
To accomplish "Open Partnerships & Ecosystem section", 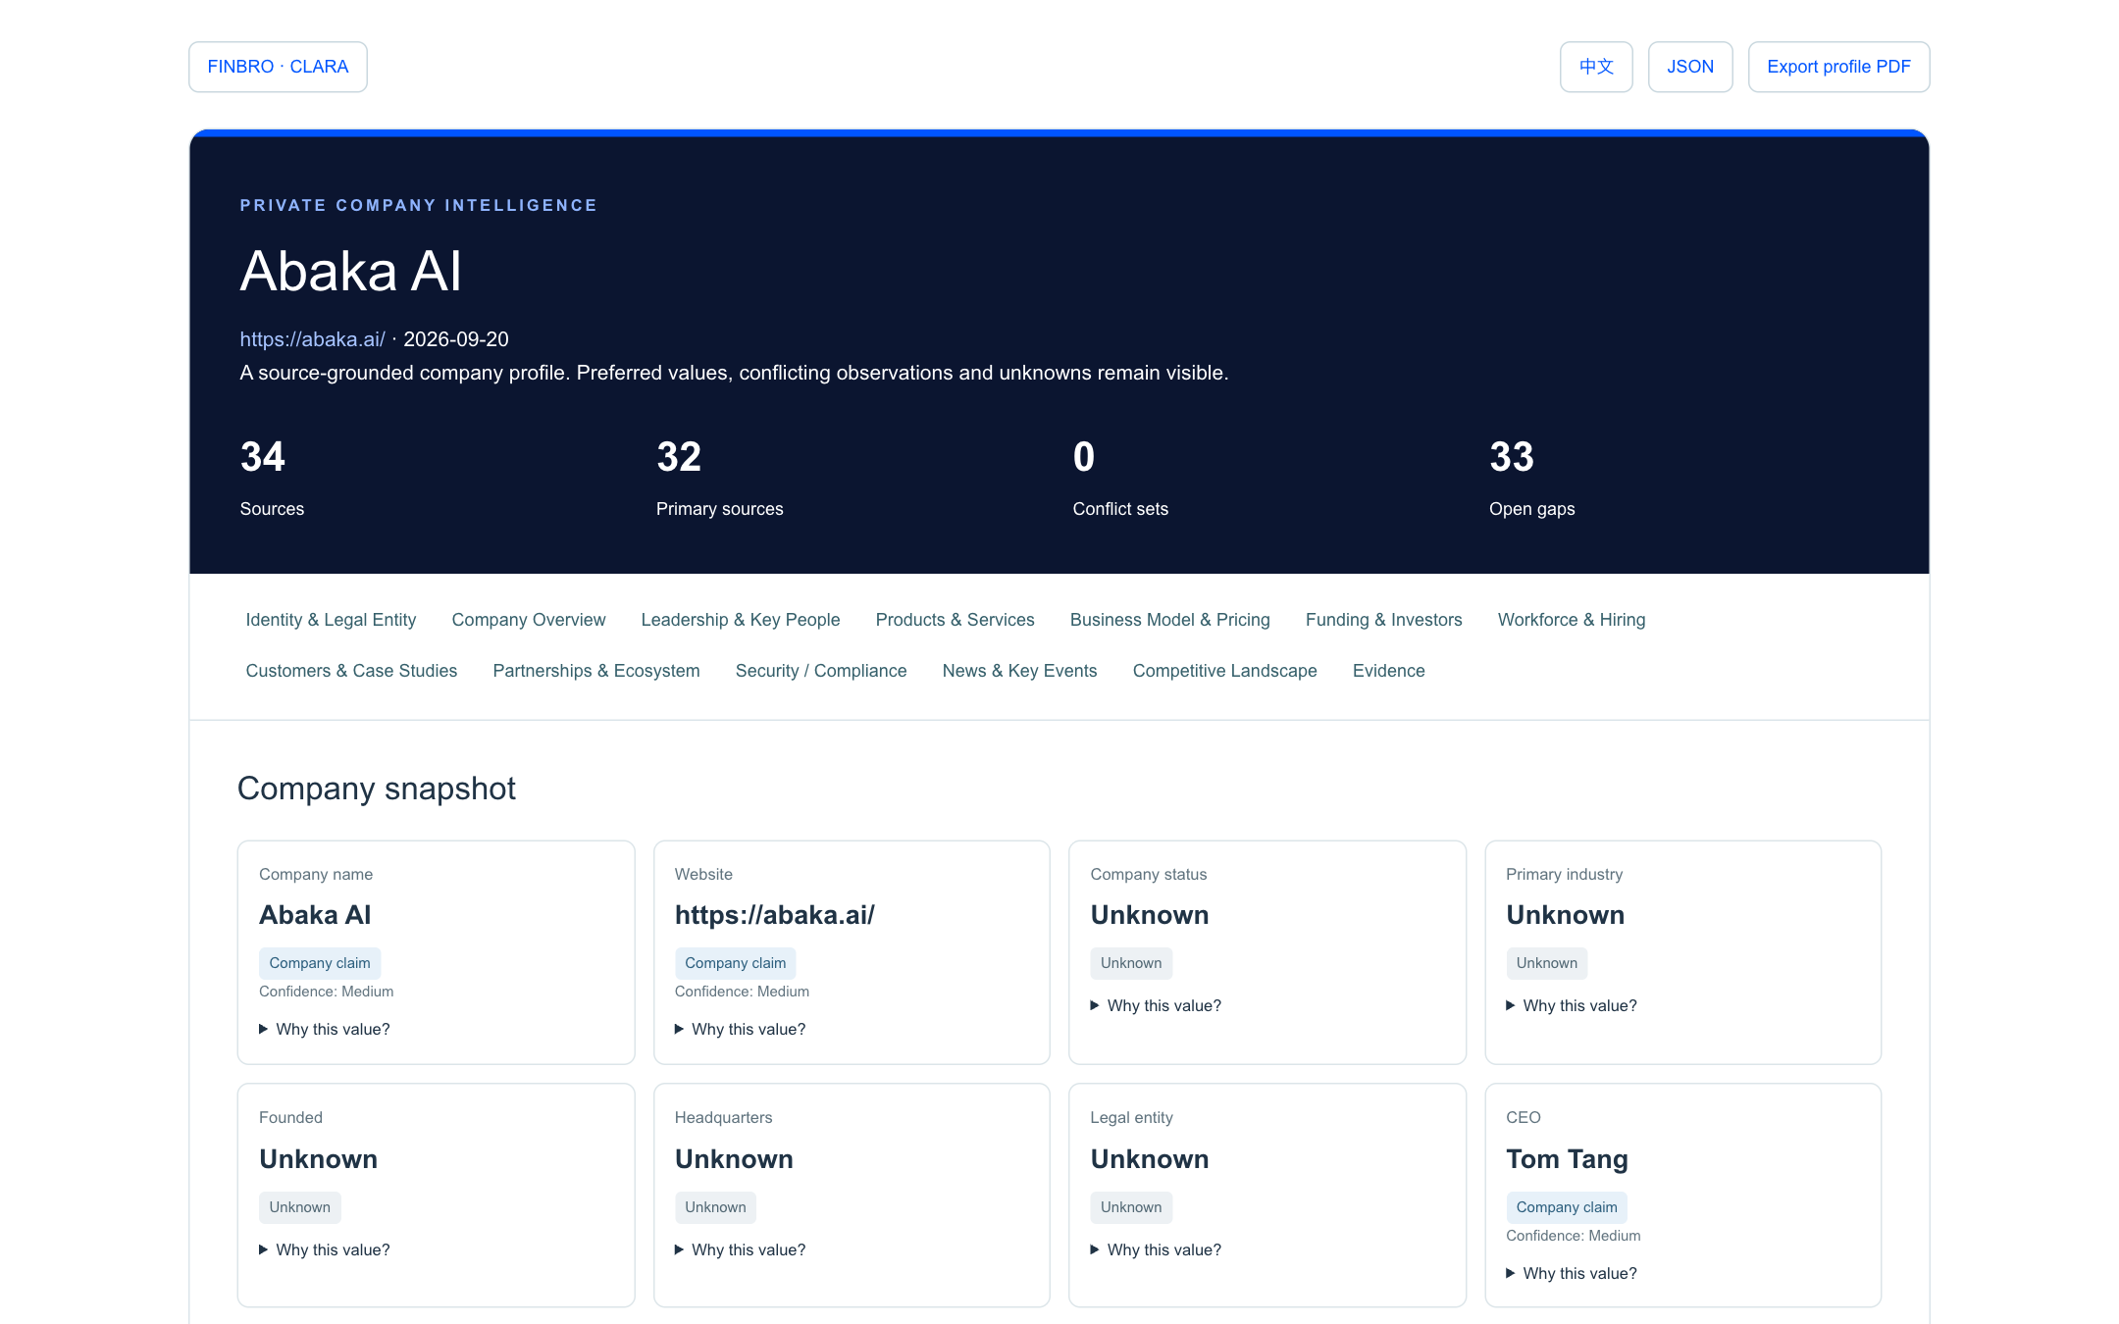I will [596, 671].
